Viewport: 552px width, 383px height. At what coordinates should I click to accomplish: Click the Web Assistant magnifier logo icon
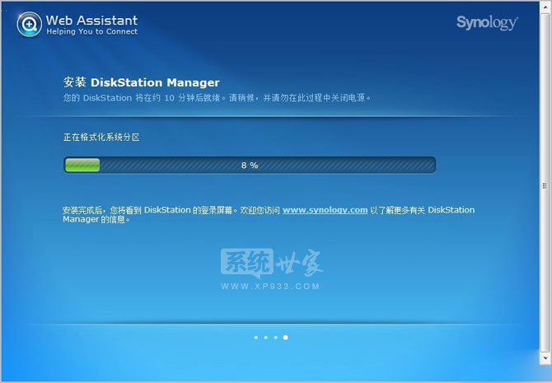[x=29, y=24]
